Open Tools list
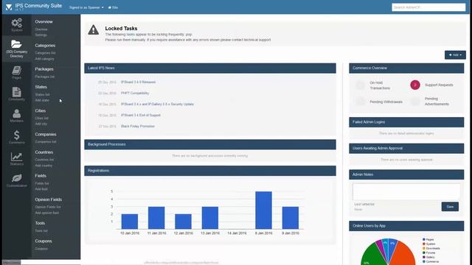 point(41,230)
